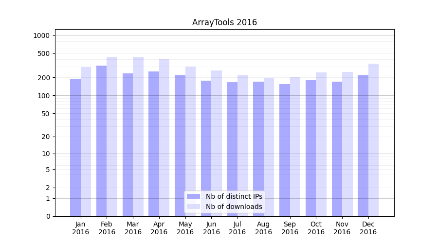This screenshot has height=243, width=438.
Task: Select the Dec 2016 downloads bar
Action: 373,140
